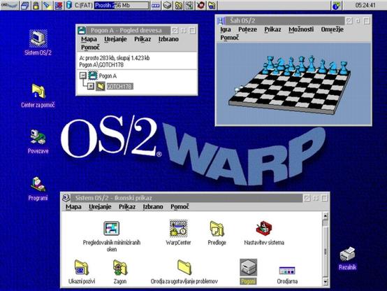Click the 'Pogon A\GOTCH178' path text

pyautogui.click(x=101, y=65)
